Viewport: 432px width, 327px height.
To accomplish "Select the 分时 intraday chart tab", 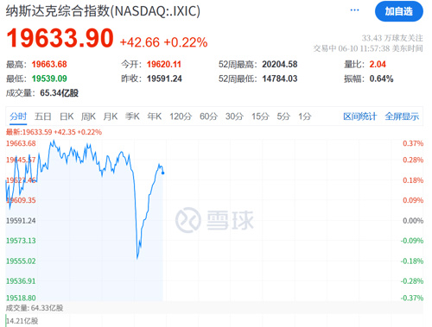I will click(x=18, y=116).
